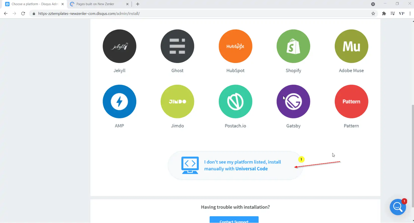Image resolution: width=414 pixels, height=223 pixels.
Task: Select the AMP platform icon
Action: 119,101
